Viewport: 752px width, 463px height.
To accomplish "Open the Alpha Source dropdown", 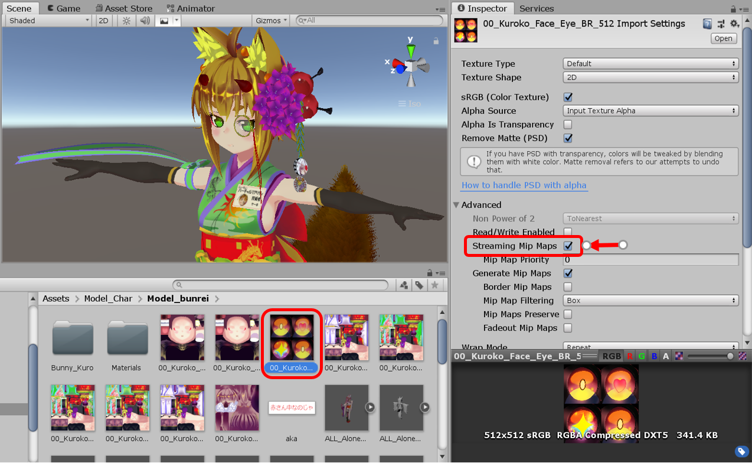I will [x=650, y=111].
